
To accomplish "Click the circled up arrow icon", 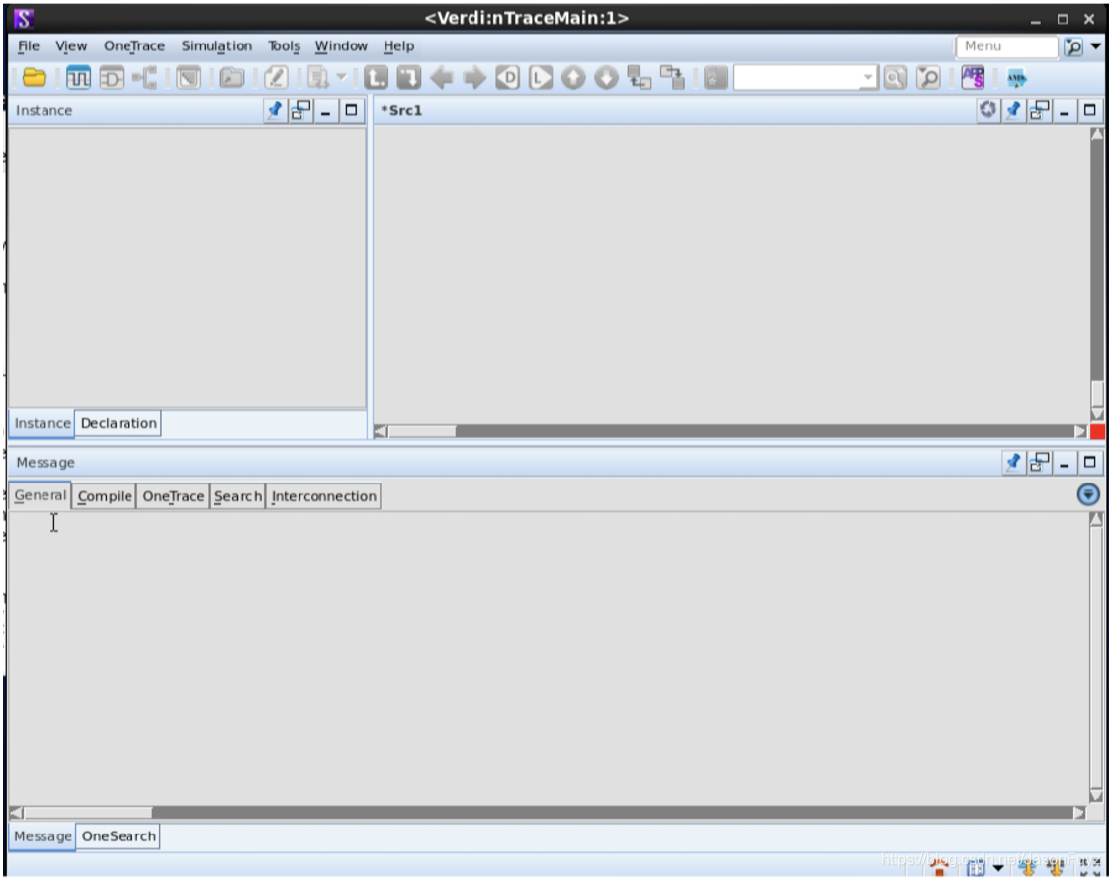I will [x=573, y=78].
